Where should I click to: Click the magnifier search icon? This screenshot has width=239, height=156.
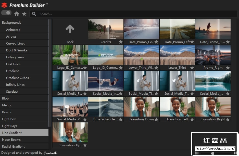click(x=34, y=14)
